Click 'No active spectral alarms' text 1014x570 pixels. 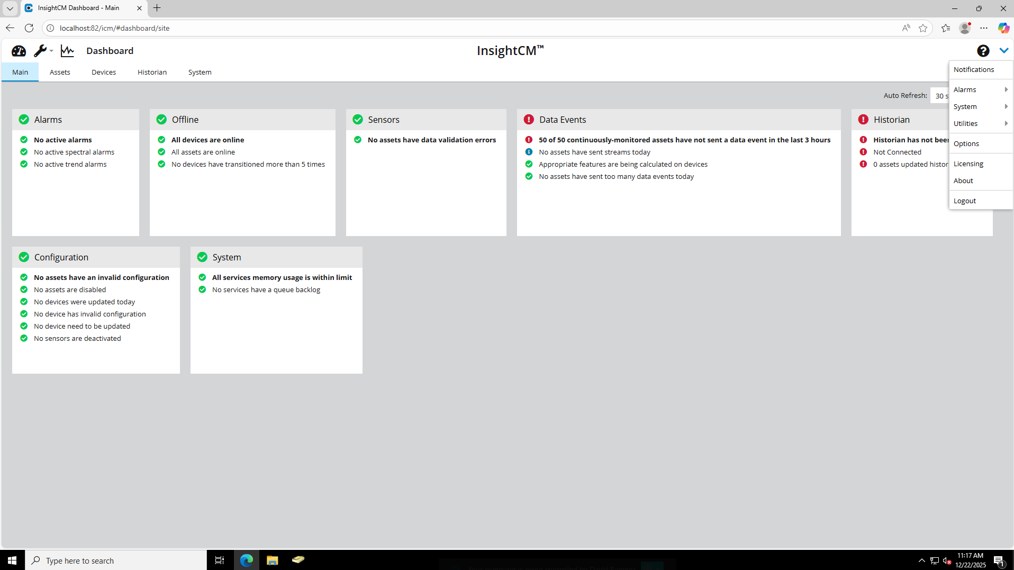(74, 152)
